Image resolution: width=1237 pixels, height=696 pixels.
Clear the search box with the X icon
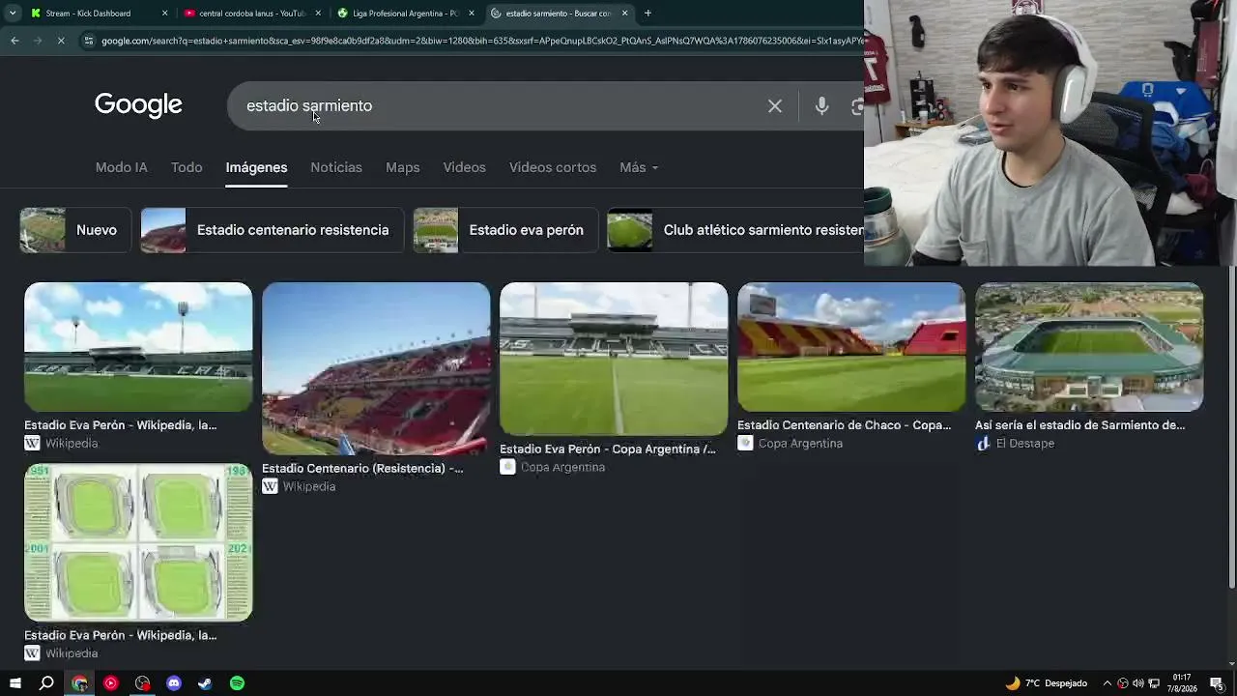(775, 106)
